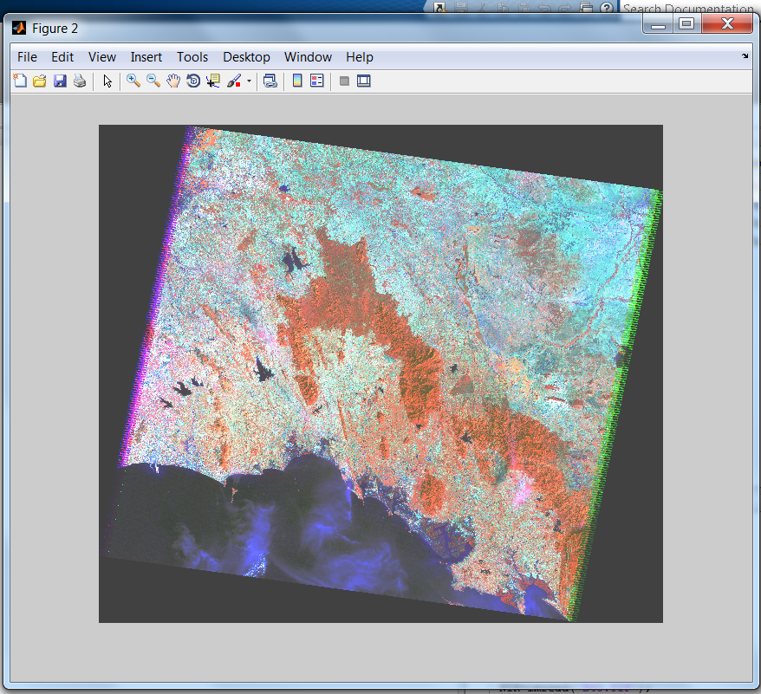
Task: Save the current figure
Action: pos(60,80)
